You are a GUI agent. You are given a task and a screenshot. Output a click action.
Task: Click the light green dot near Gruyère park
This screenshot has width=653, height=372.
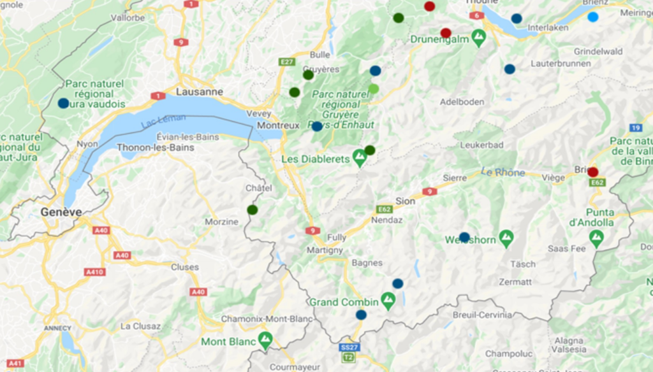[374, 89]
